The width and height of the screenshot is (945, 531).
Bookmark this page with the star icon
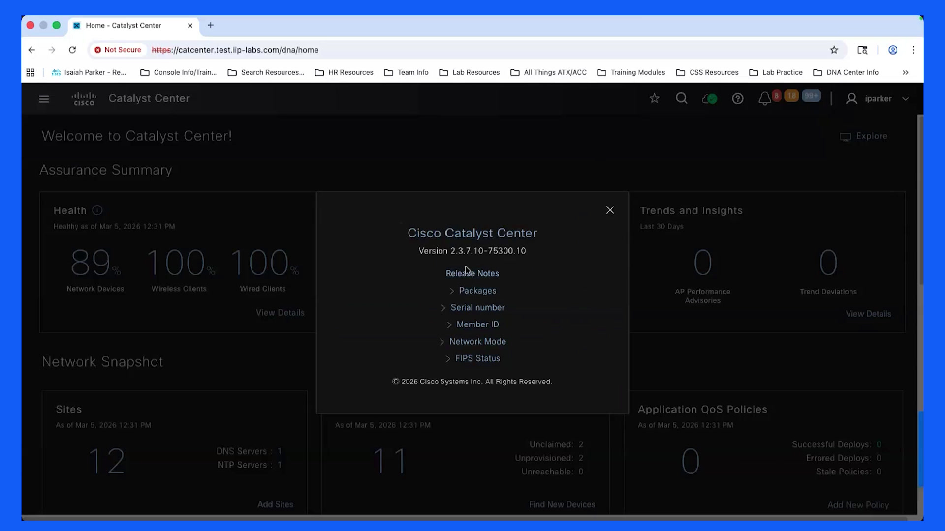(x=834, y=50)
